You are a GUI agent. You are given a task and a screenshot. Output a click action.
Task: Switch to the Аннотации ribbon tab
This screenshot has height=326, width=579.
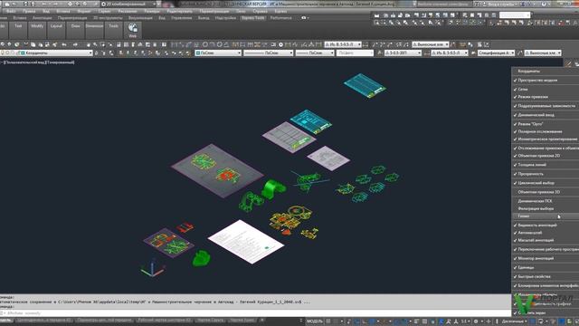(x=43, y=18)
